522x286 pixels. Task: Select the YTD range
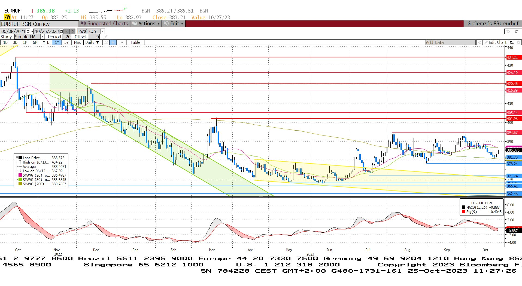46,42
